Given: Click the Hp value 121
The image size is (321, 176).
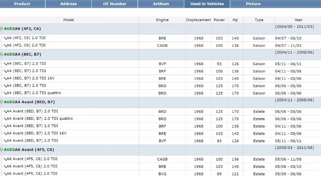Looking at the screenshot, I should 235,174.
